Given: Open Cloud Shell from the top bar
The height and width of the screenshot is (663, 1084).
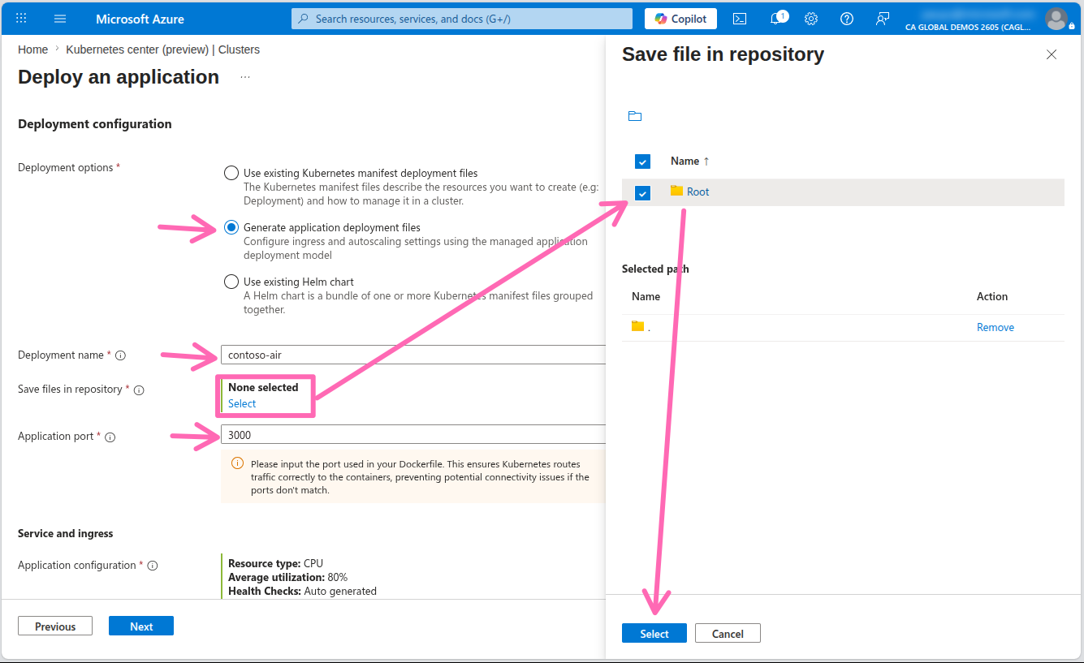Looking at the screenshot, I should [x=740, y=19].
